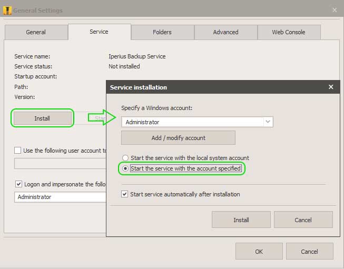Click OK in General Settings window
This screenshot has height=269, width=344.
point(259,251)
